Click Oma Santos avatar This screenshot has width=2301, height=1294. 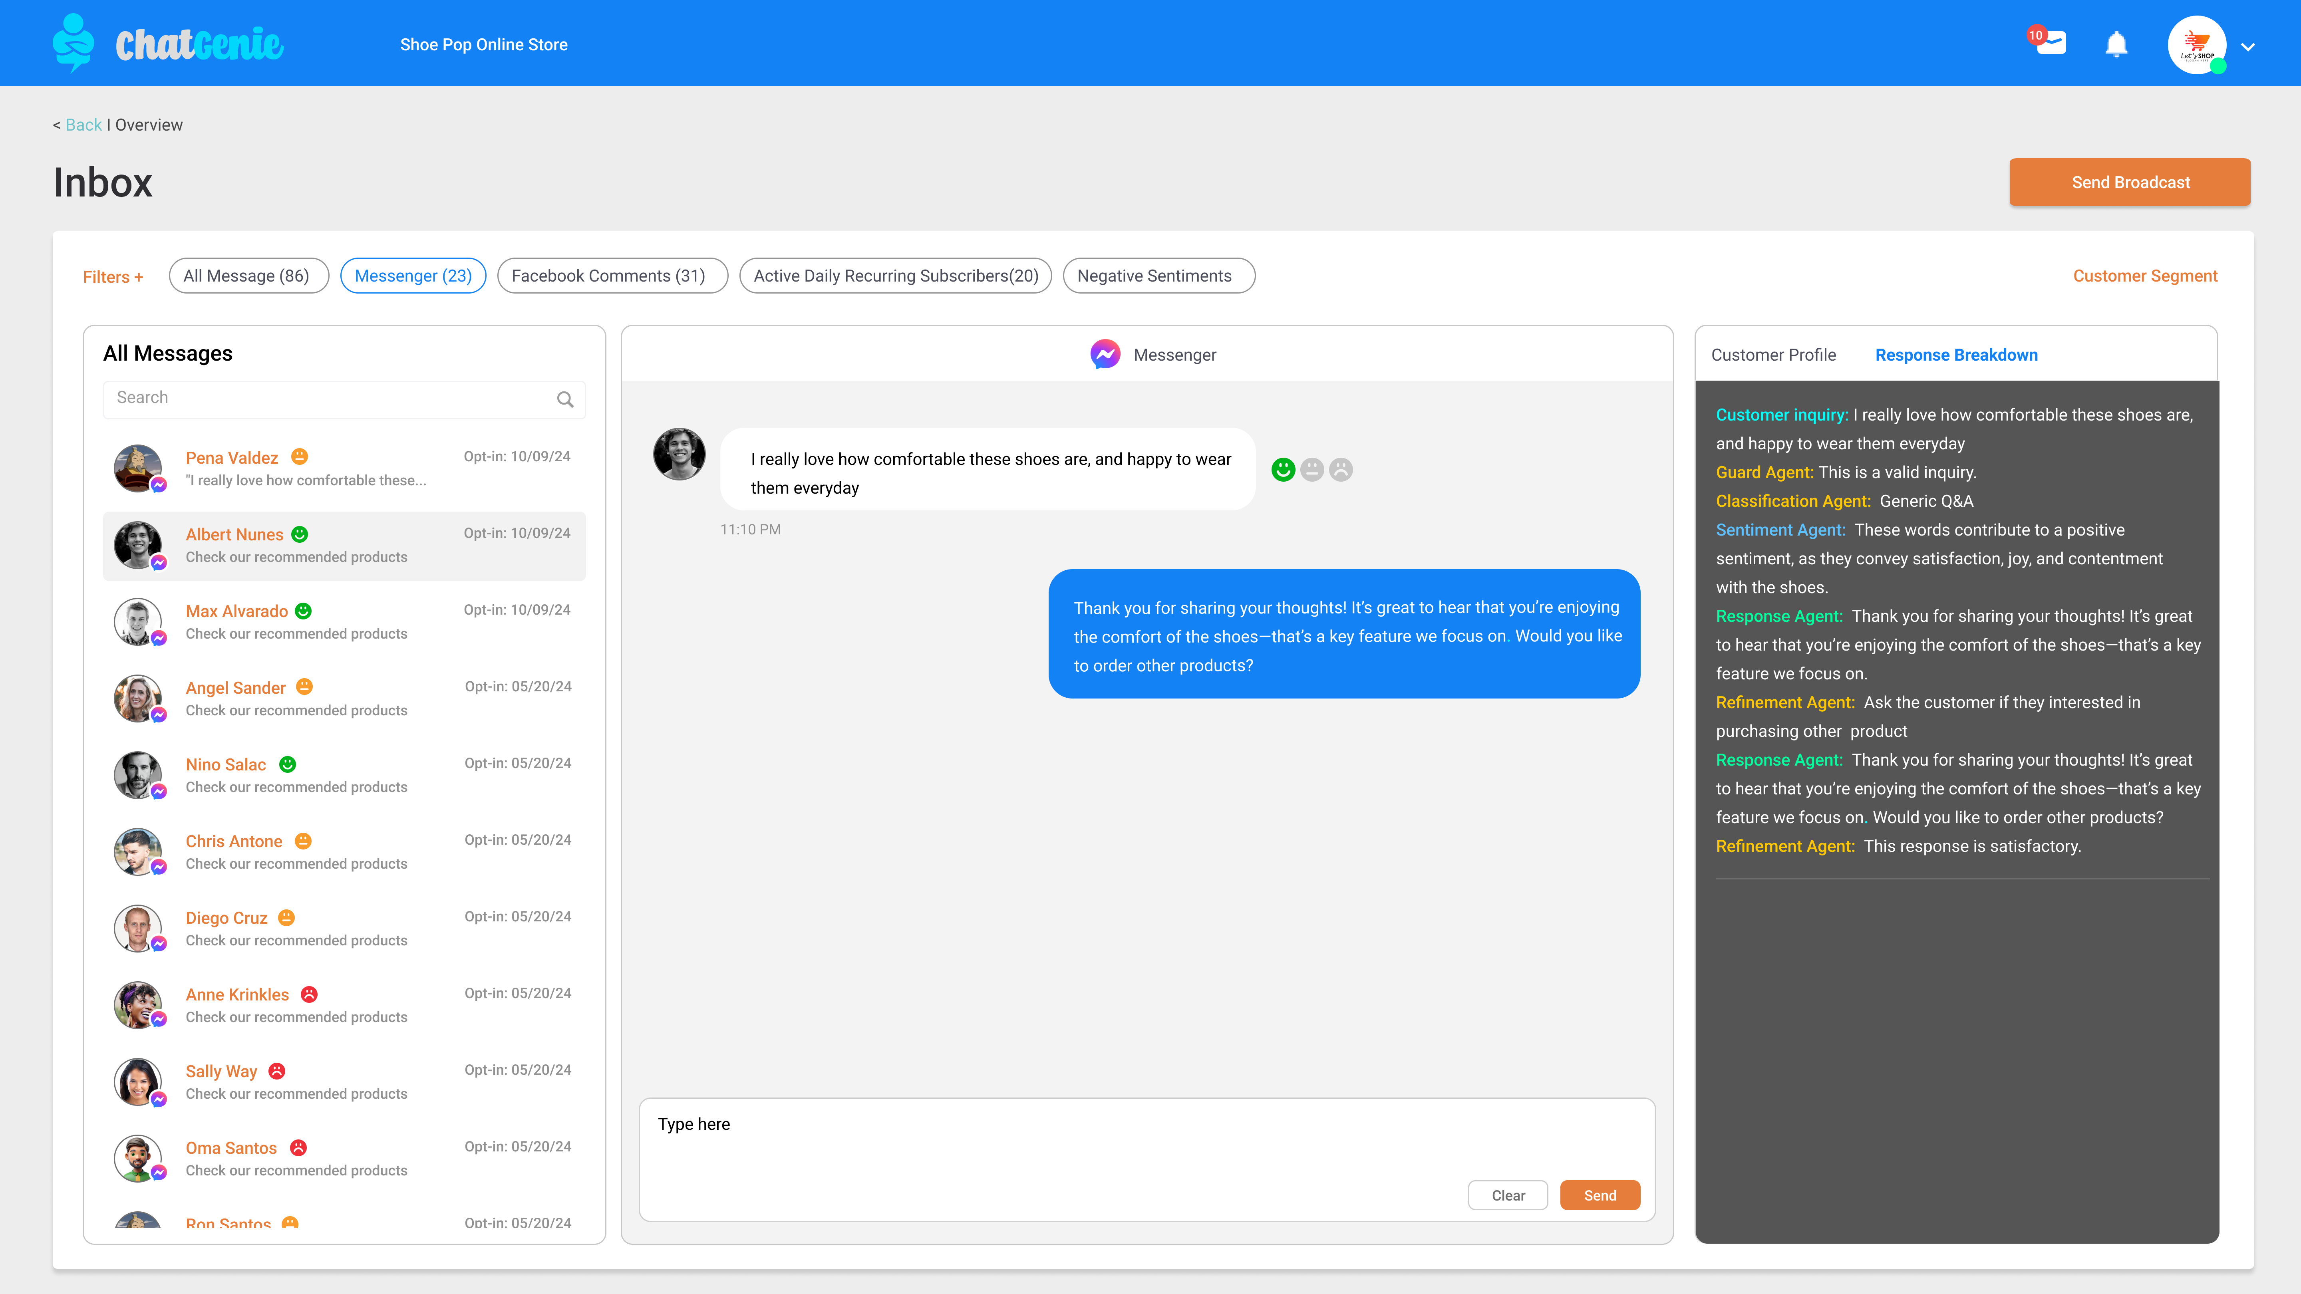tap(137, 1159)
